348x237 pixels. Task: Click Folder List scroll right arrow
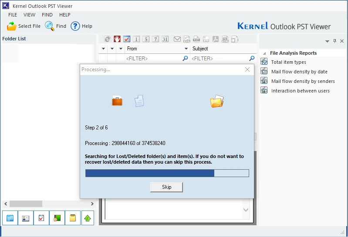point(92,204)
